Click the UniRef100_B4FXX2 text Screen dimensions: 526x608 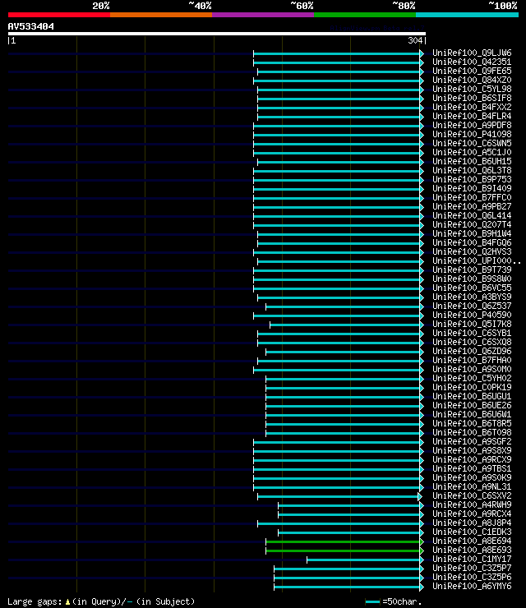click(x=472, y=107)
